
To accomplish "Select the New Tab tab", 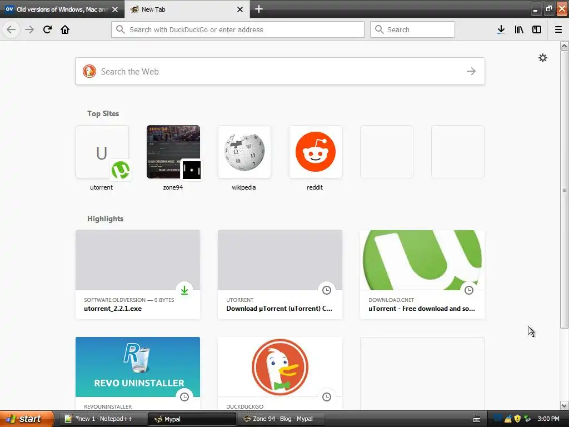I will coord(187,9).
